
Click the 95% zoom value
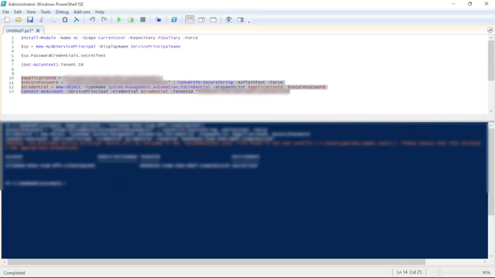tap(486, 273)
